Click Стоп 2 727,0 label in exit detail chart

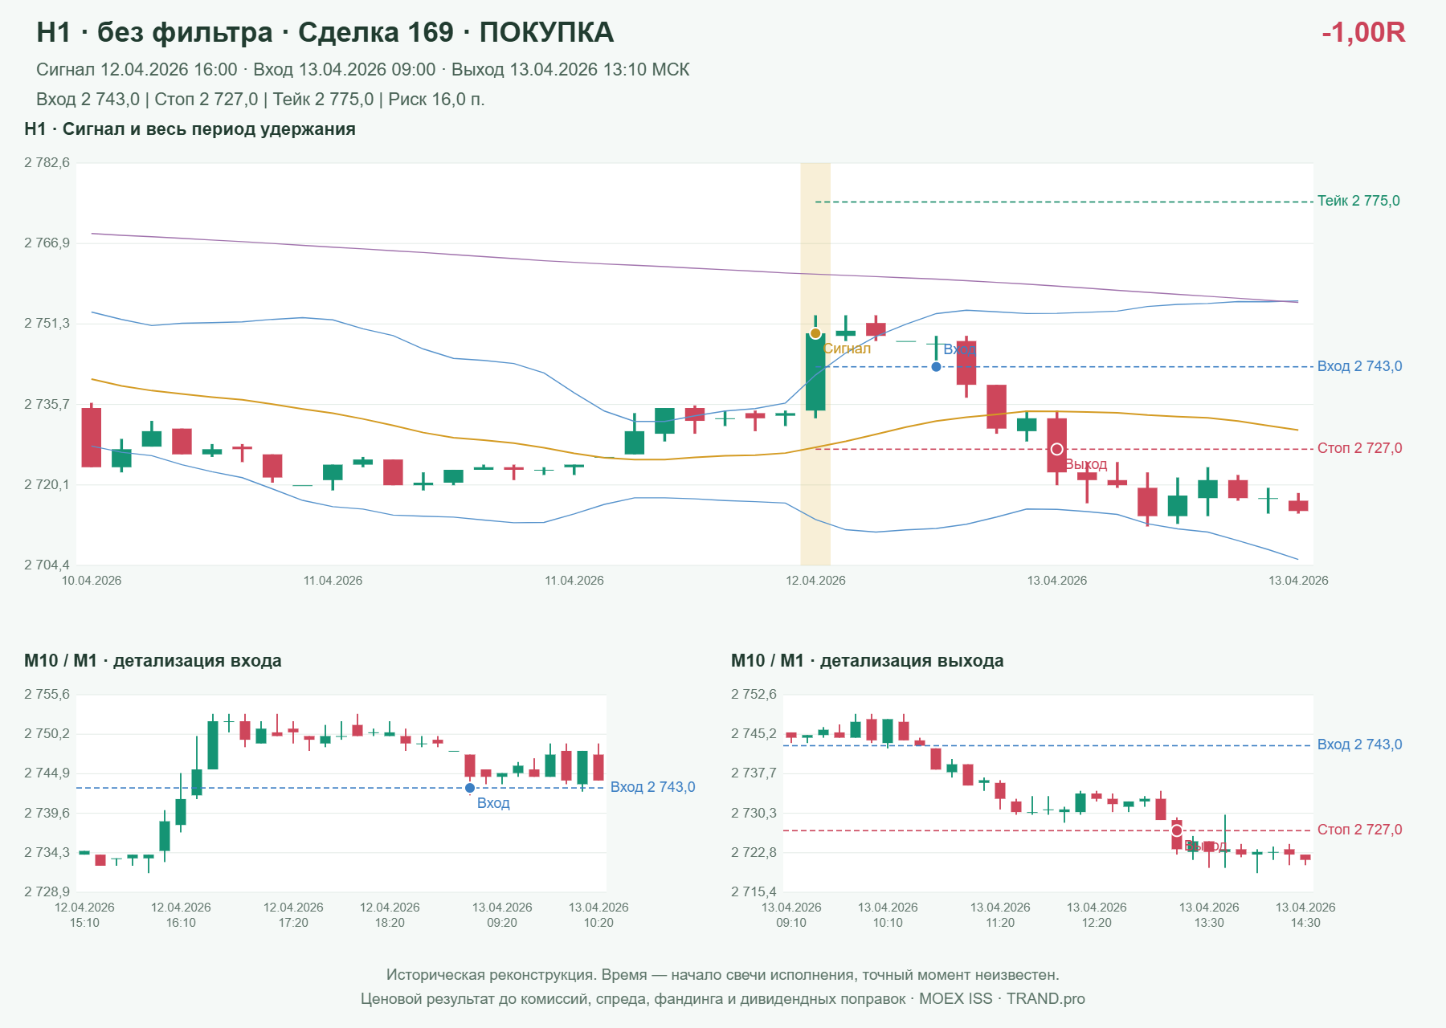click(1359, 830)
